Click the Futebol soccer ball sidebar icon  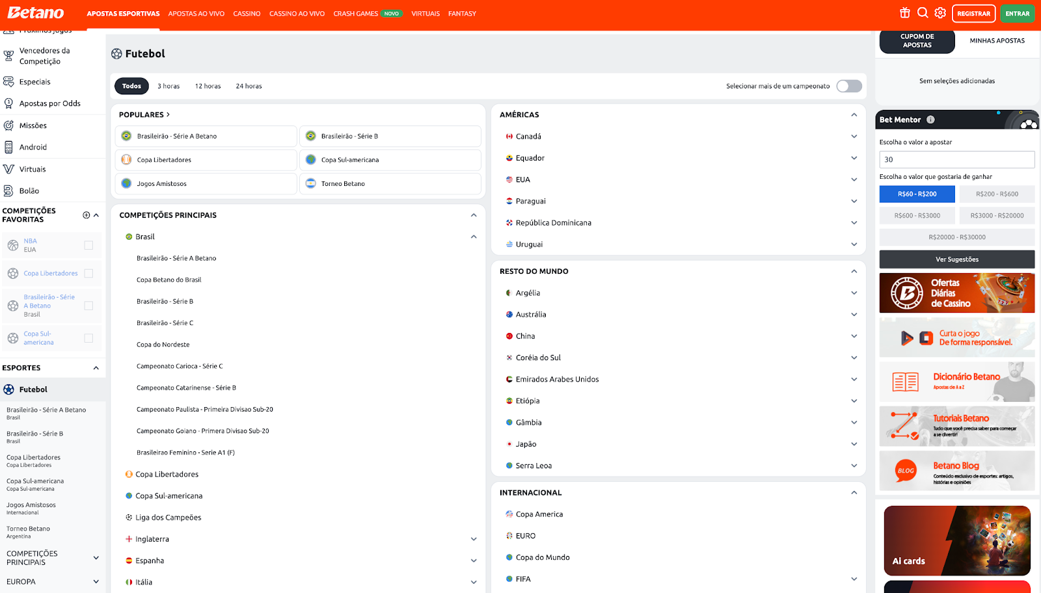point(8,389)
